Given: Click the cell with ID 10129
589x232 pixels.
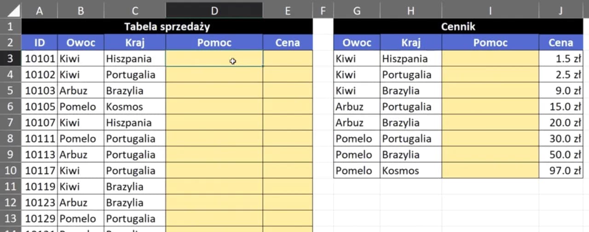Looking at the screenshot, I should [x=40, y=219].
